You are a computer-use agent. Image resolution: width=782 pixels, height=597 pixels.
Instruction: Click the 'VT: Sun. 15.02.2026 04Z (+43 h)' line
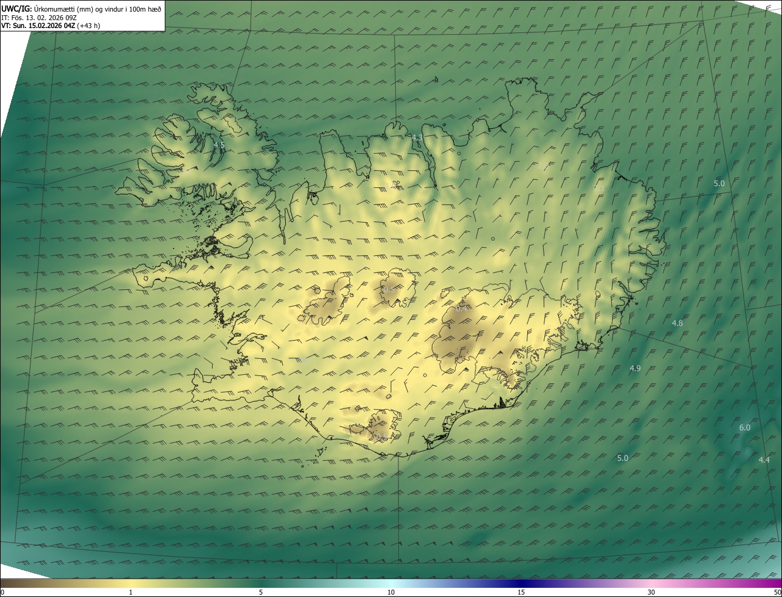[x=51, y=26]
